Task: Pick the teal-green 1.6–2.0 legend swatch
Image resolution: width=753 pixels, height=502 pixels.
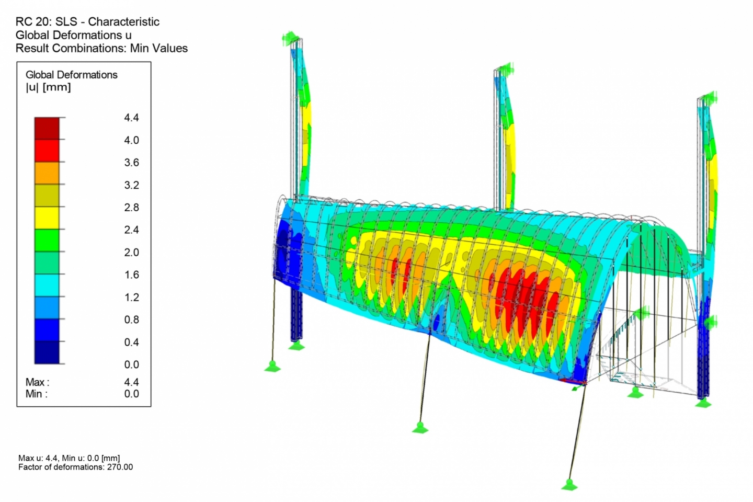Action: 47,263
